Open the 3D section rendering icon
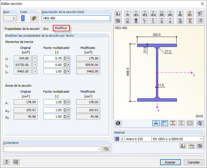The height and width of the screenshot is (168, 207). coord(200,21)
